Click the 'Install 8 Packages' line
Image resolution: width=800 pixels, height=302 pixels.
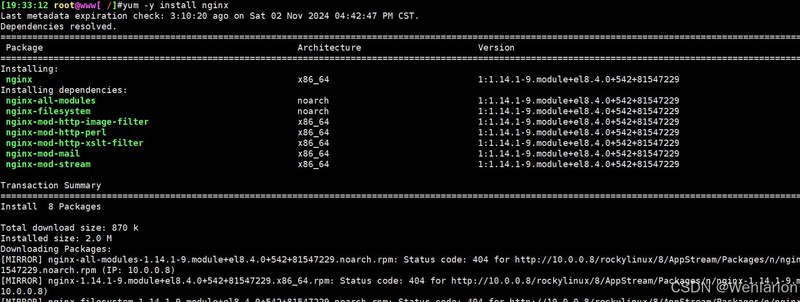pos(51,207)
